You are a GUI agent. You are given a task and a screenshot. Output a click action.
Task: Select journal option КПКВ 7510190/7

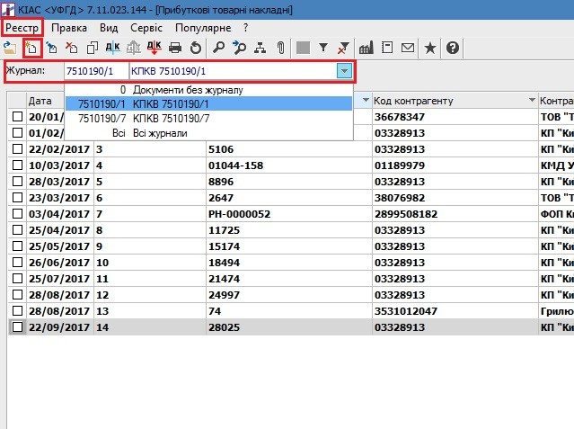208,119
